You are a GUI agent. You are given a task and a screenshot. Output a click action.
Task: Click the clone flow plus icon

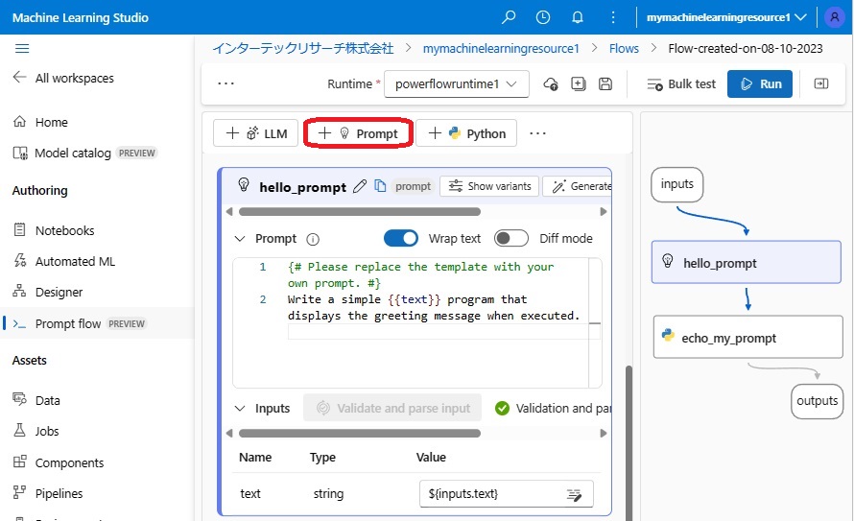pos(578,83)
